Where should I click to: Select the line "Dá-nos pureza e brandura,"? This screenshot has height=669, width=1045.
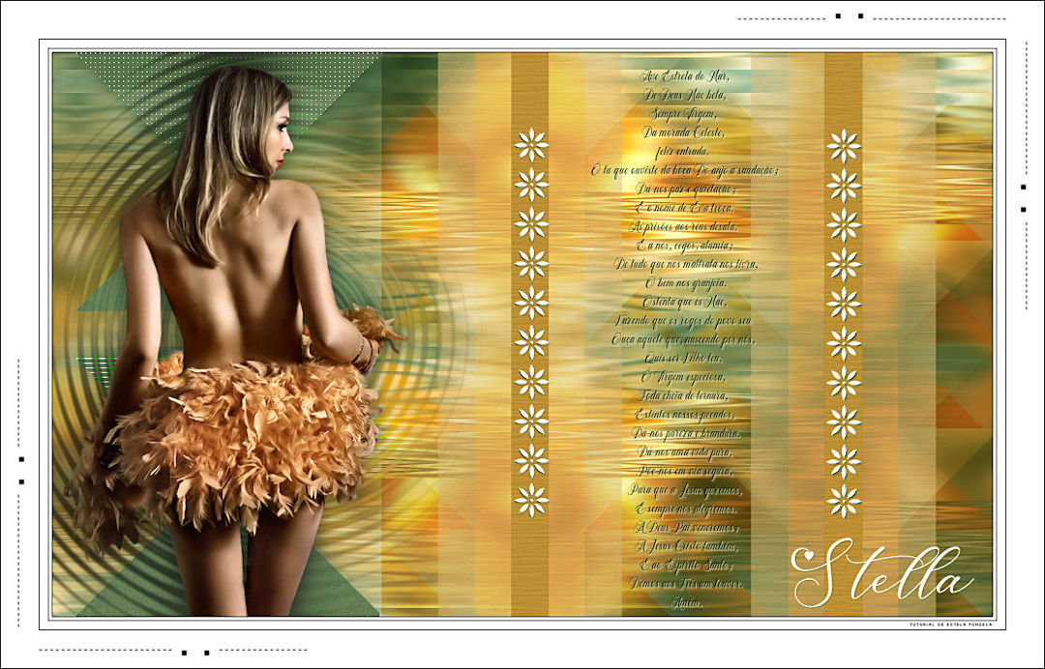click(x=684, y=434)
